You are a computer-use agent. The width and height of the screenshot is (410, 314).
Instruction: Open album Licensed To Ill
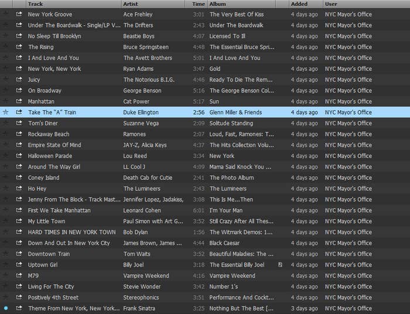pos(227,36)
